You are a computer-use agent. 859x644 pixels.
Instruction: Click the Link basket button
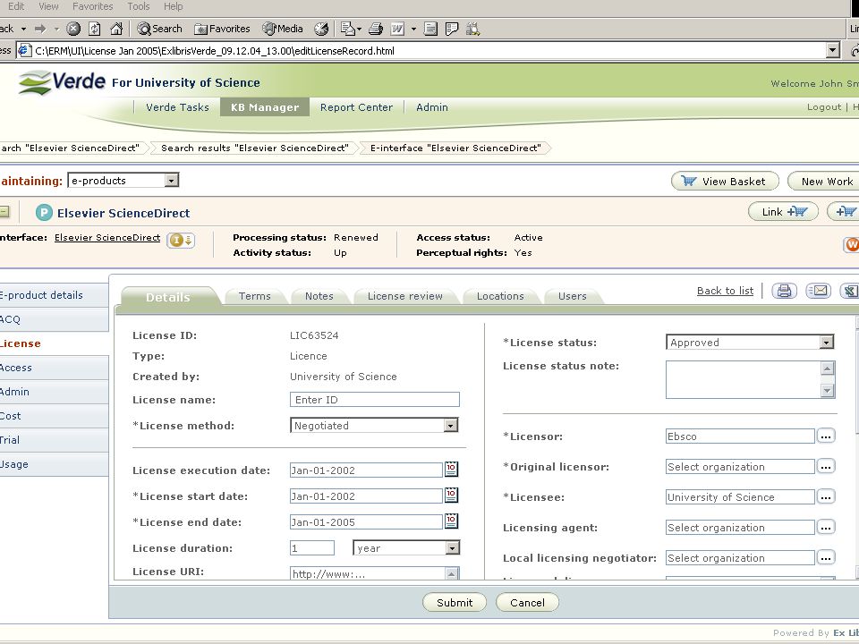coord(784,211)
